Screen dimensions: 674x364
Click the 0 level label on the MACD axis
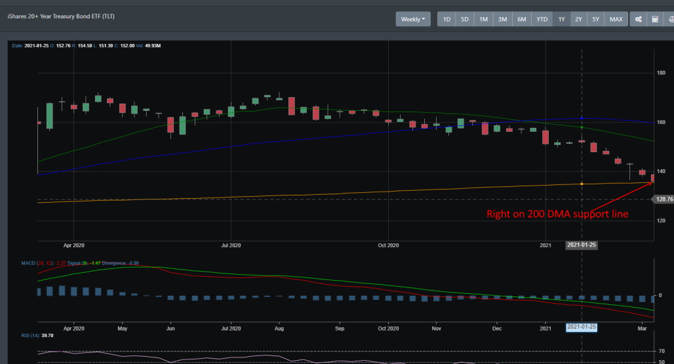[x=660, y=295]
